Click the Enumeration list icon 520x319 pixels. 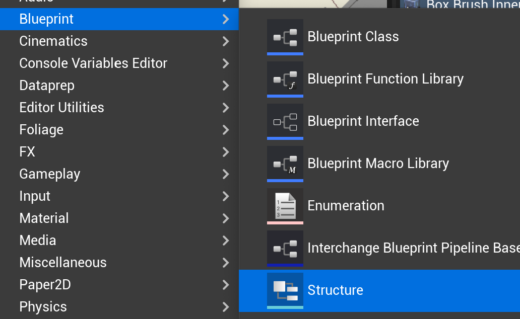click(285, 206)
